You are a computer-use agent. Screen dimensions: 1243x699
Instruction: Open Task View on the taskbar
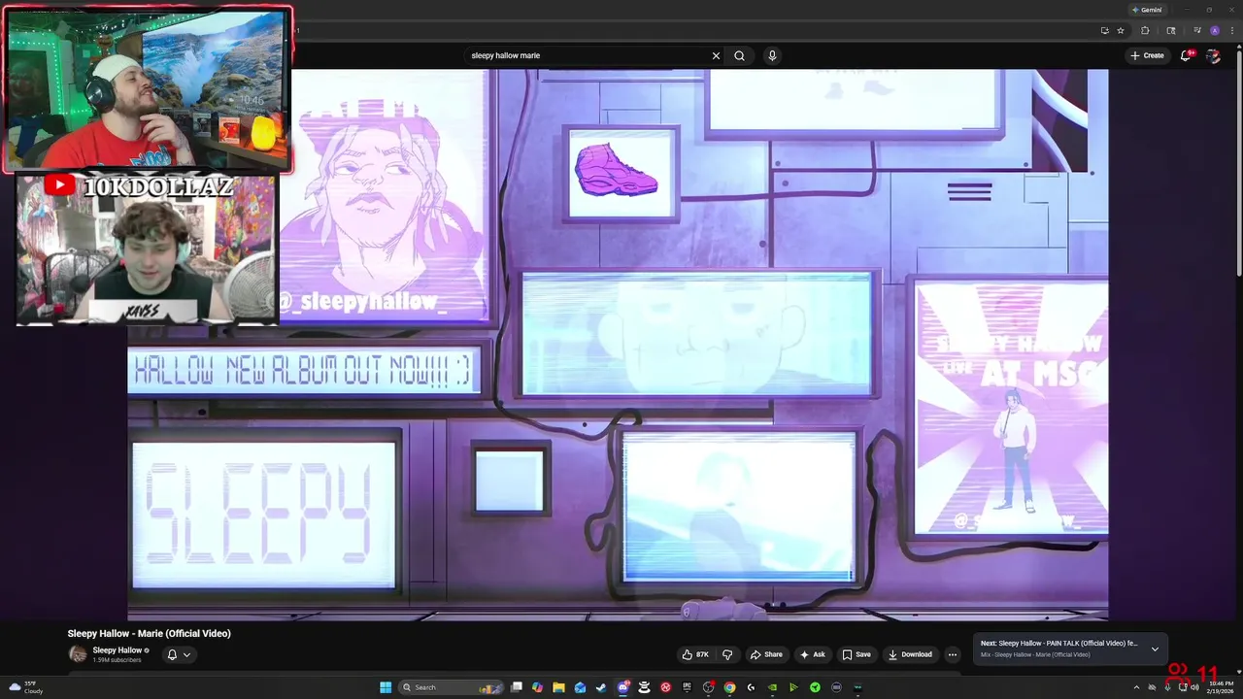click(517, 687)
